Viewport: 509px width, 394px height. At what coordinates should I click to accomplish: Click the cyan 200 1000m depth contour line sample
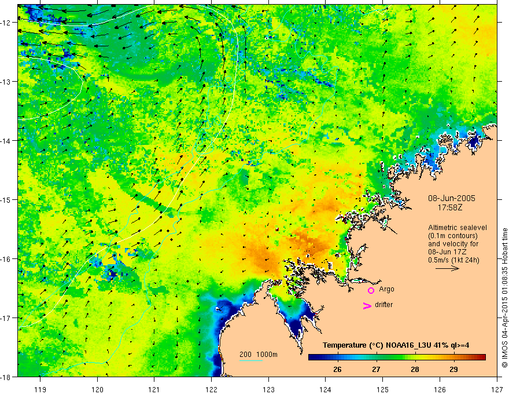point(251,360)
